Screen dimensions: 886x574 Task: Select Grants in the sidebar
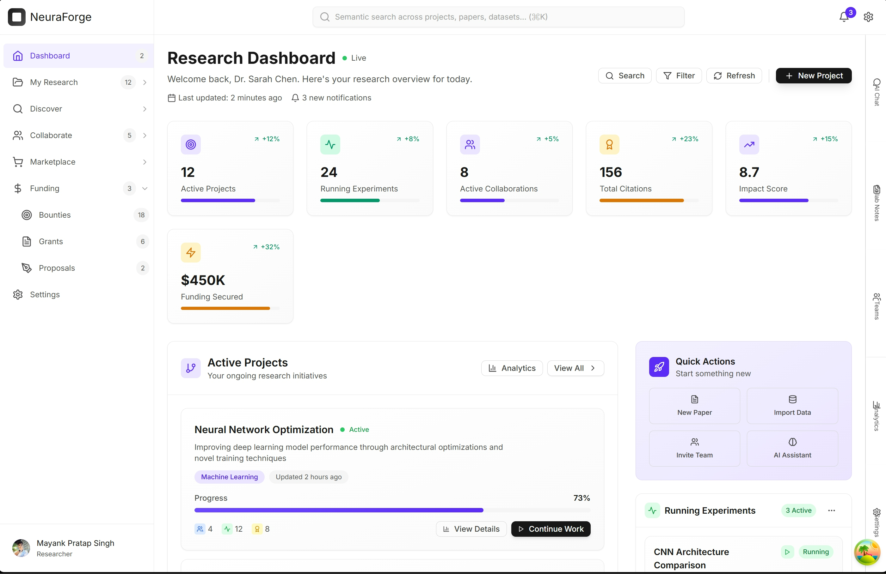tap(51, 241)
